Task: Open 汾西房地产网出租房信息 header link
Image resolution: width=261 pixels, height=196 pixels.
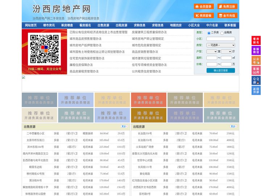Action: [x=83, y=19]
